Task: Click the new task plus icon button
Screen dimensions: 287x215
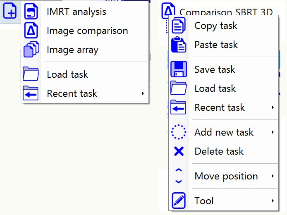Action: coord(10,12)
